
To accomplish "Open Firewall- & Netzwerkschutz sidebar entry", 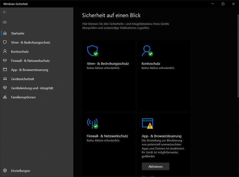I will (36, 61).
